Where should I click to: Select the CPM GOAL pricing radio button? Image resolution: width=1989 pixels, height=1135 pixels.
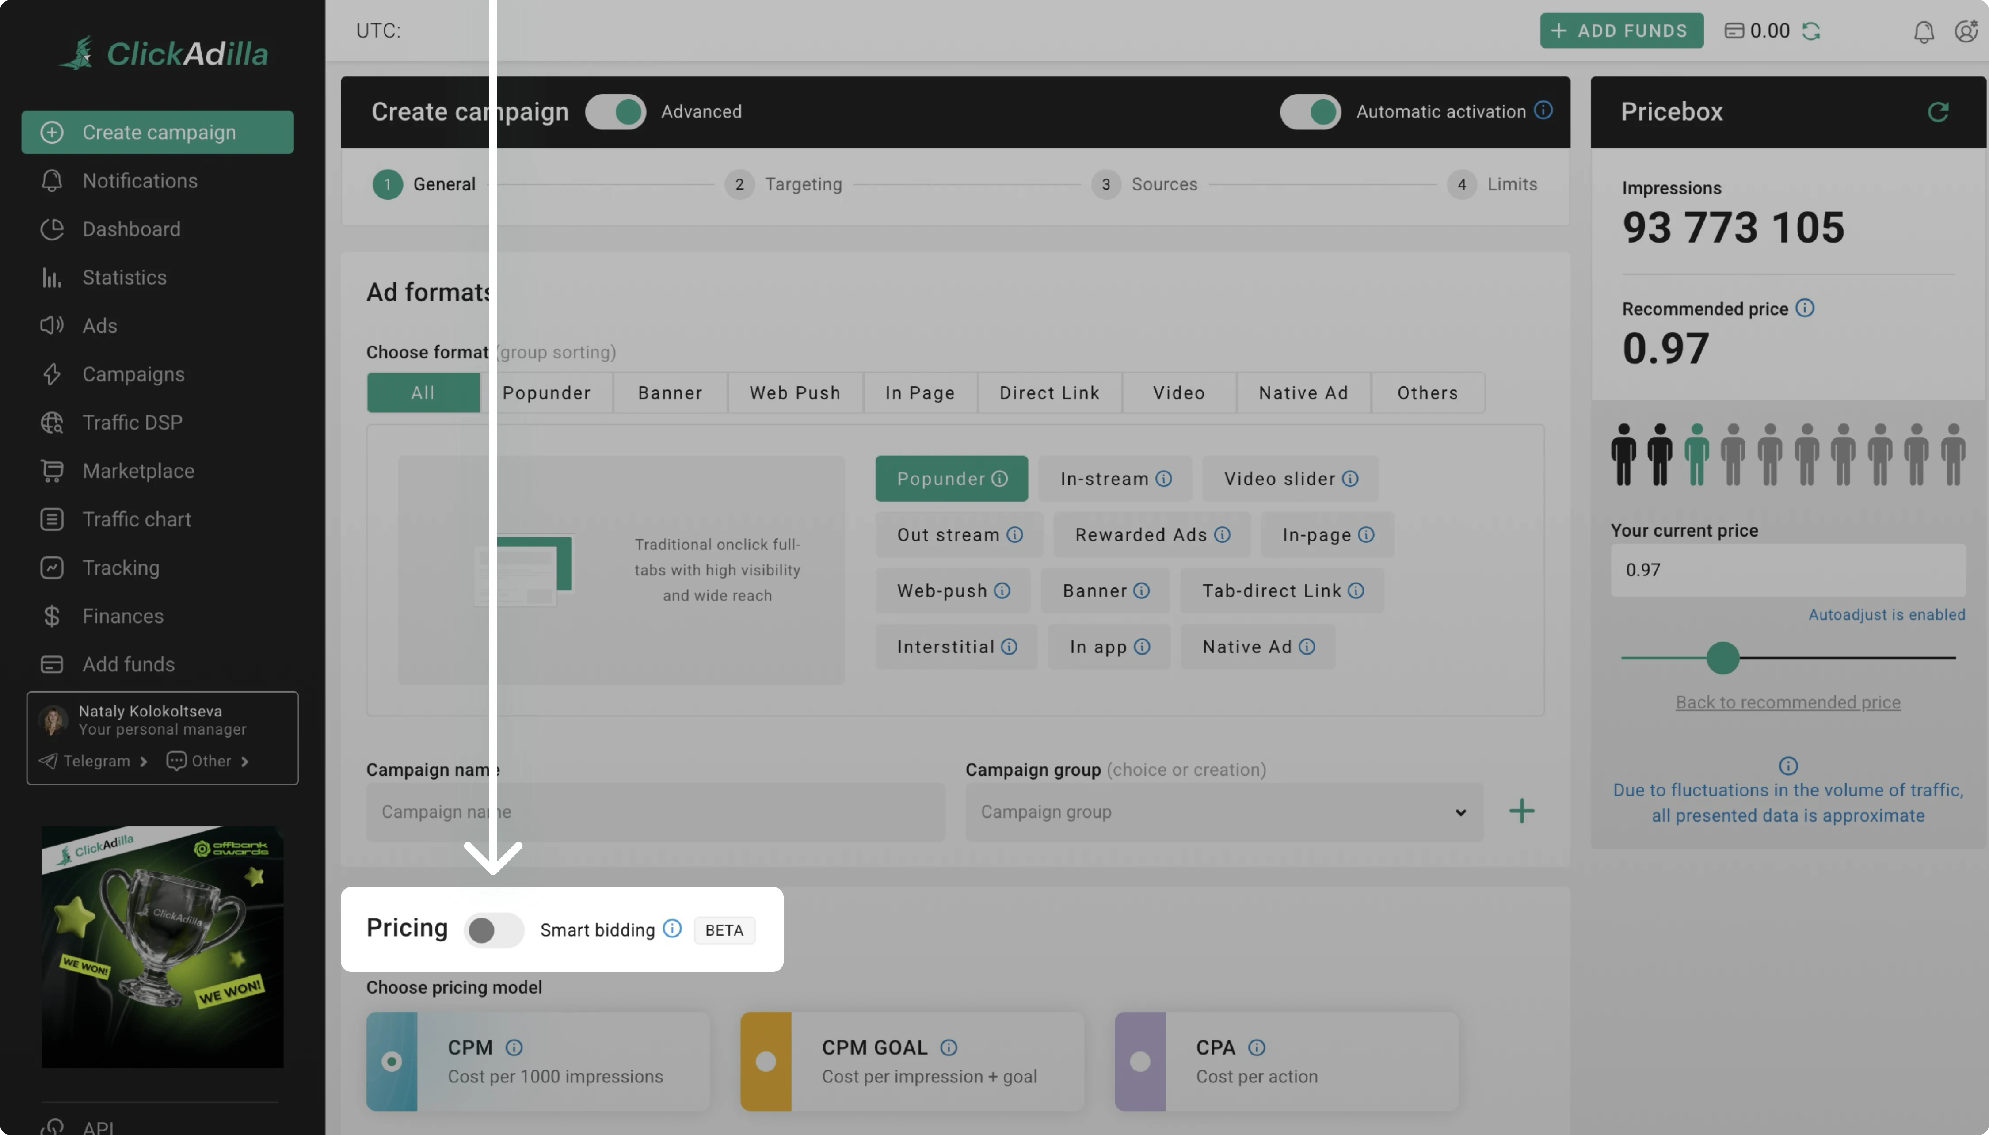pyautogui.click(x=766, y=1062)
